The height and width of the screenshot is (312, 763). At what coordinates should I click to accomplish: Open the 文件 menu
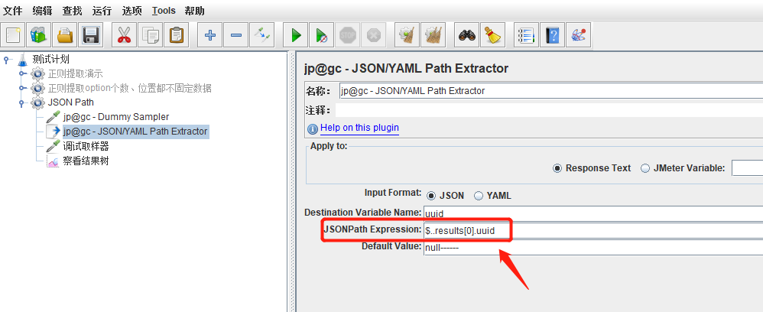click(x=13, y=11)
